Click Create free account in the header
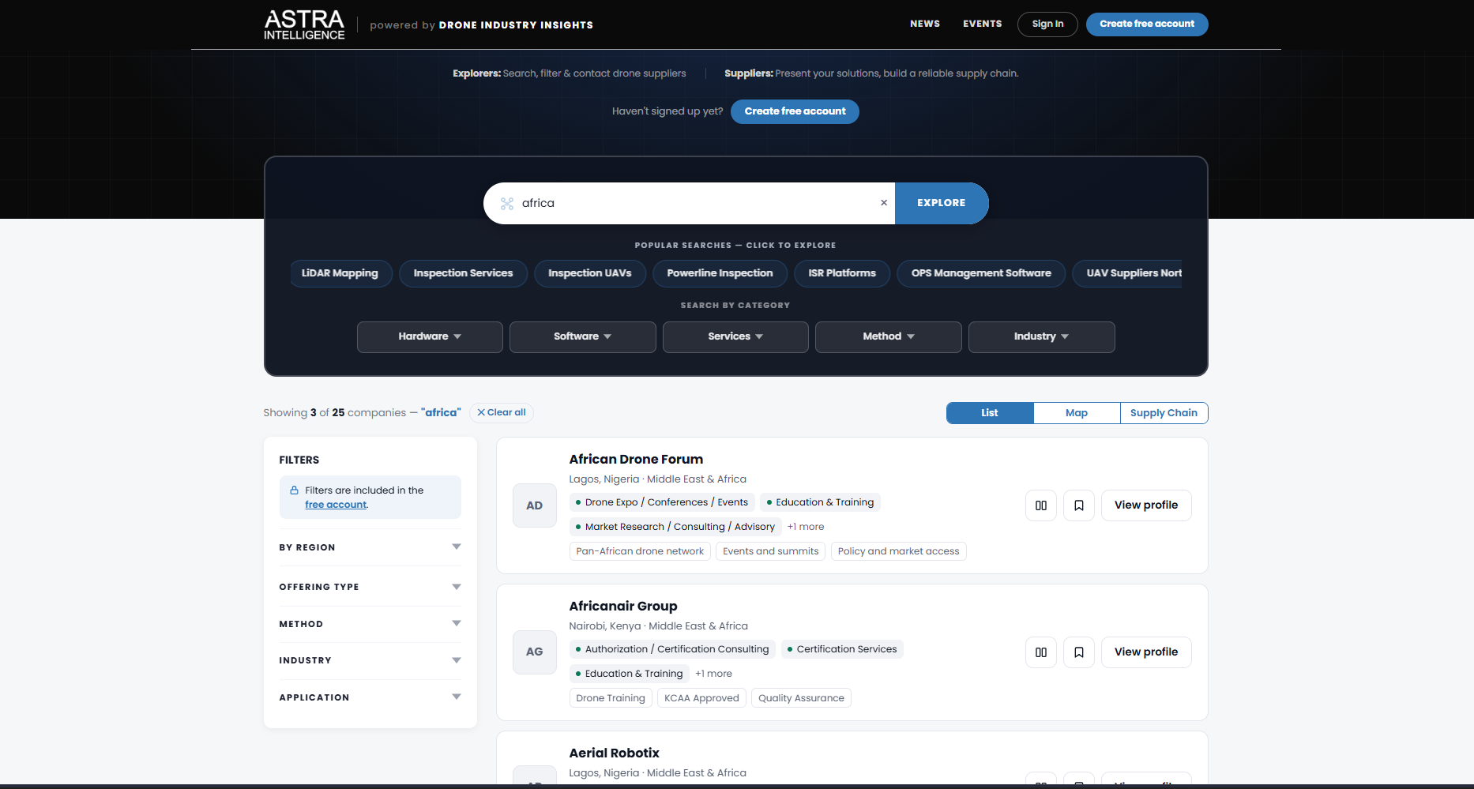Screen dimensions: 1474x789 pyautogui.click(x=1147, y=24)
